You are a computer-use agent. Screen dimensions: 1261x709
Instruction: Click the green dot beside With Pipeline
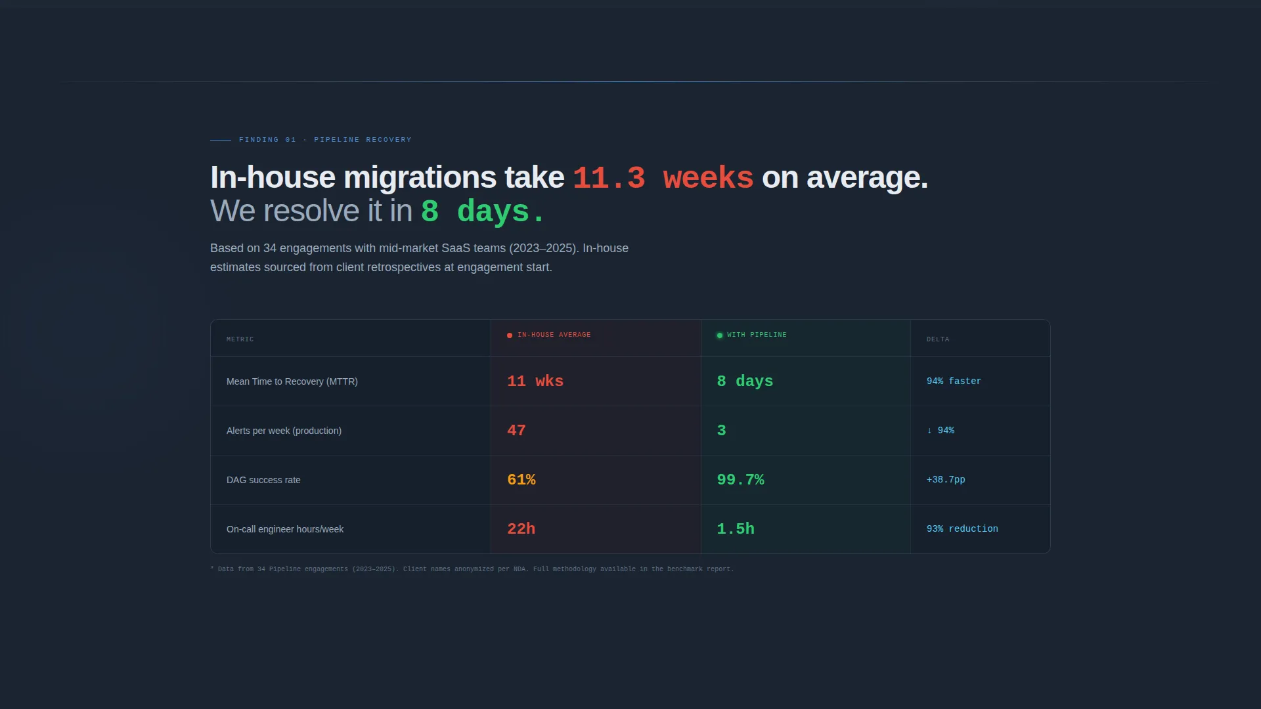[x=720, y=335]
